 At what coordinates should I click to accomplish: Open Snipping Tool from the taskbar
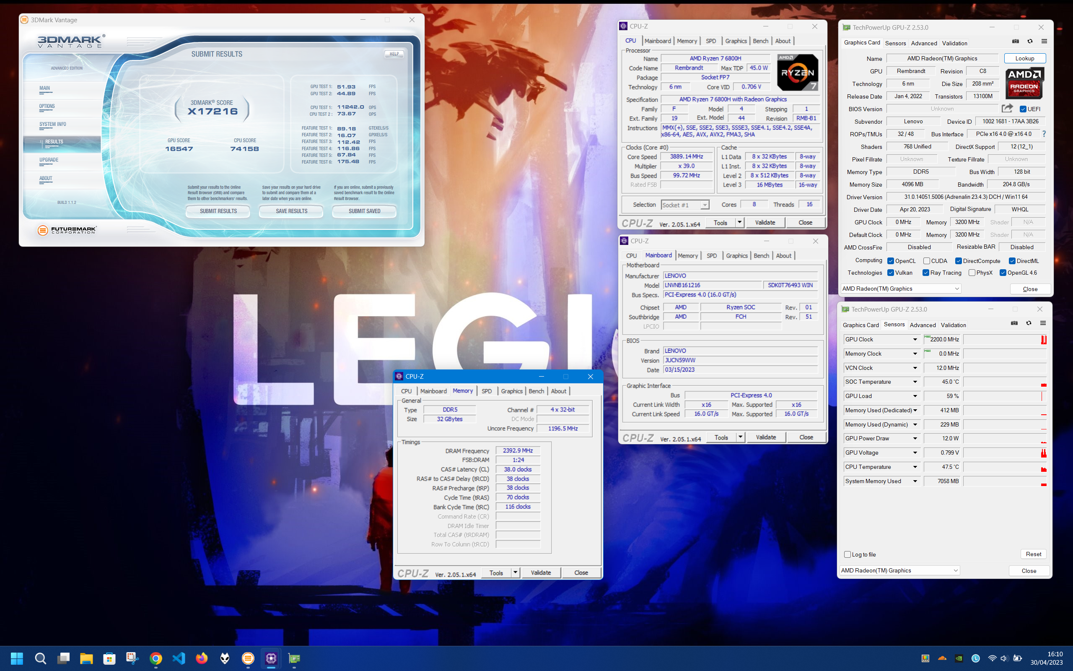tap(132, 658)
